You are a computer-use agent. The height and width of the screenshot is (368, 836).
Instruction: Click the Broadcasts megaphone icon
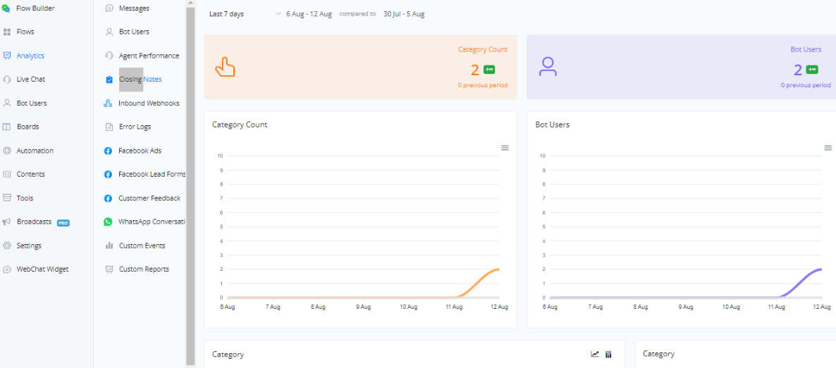click(7, 222)
